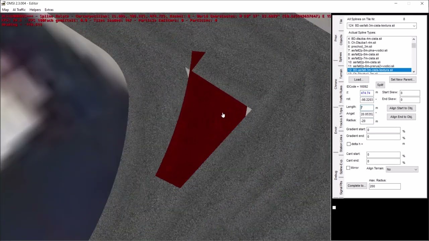This screenshot has width=429, height=241.
Task: Click the Set New Parent... button
Action: (x=403, y=80)
